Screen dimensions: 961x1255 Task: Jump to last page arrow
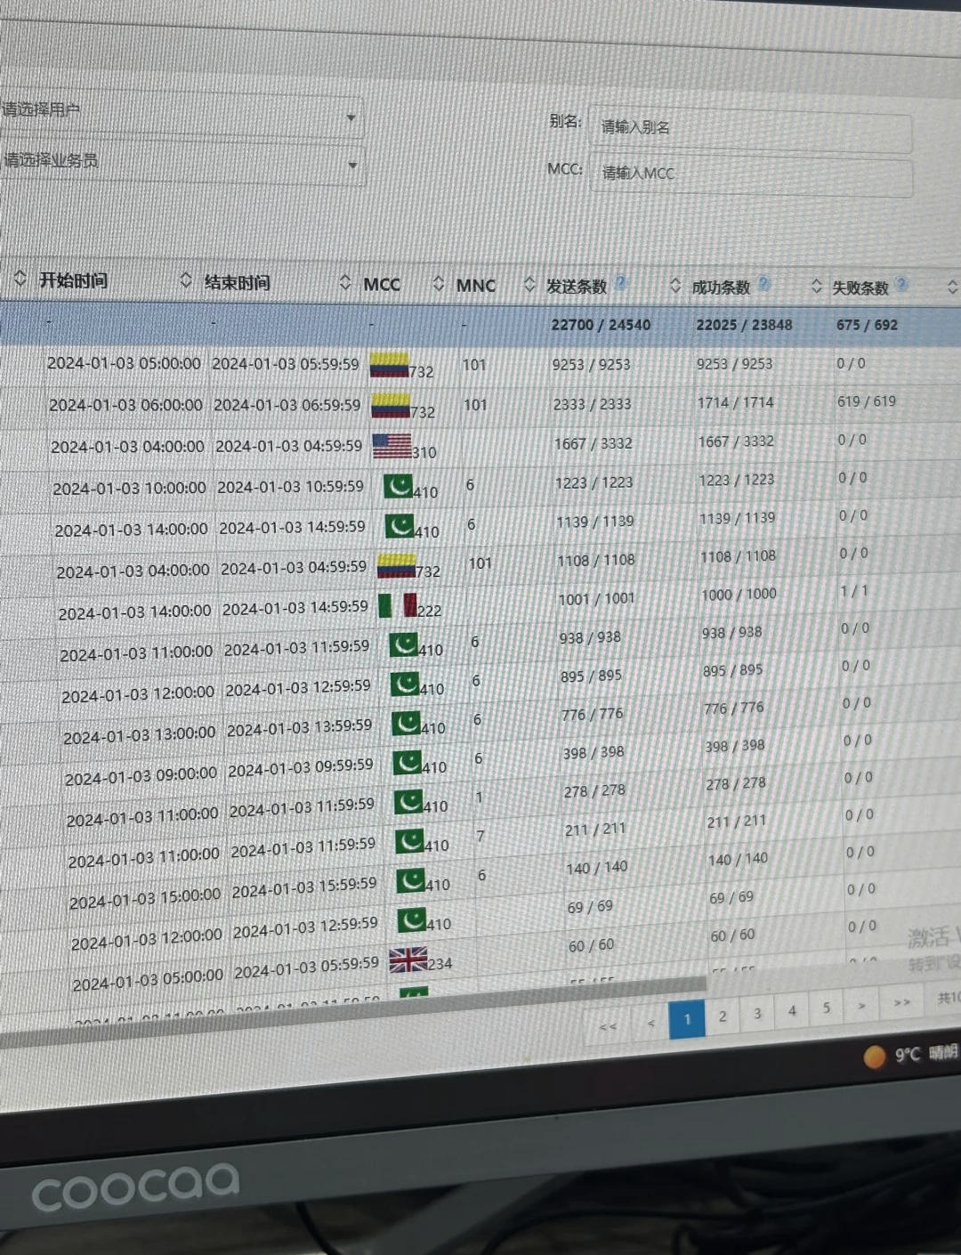[901, 1002]
